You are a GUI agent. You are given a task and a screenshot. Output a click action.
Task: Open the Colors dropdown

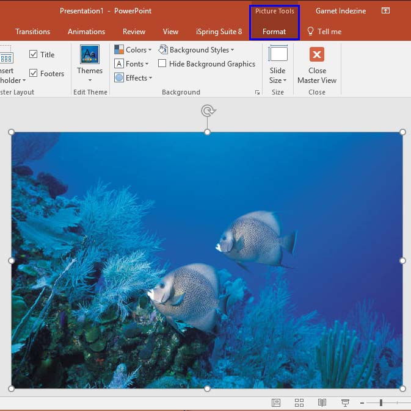[133, 49]
